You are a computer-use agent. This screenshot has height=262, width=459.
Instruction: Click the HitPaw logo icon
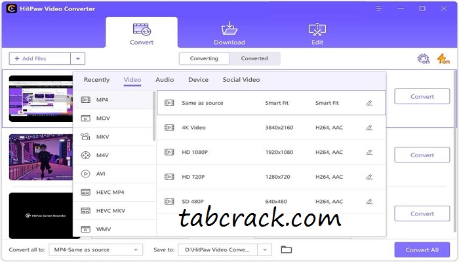click(x=11, y=9)
